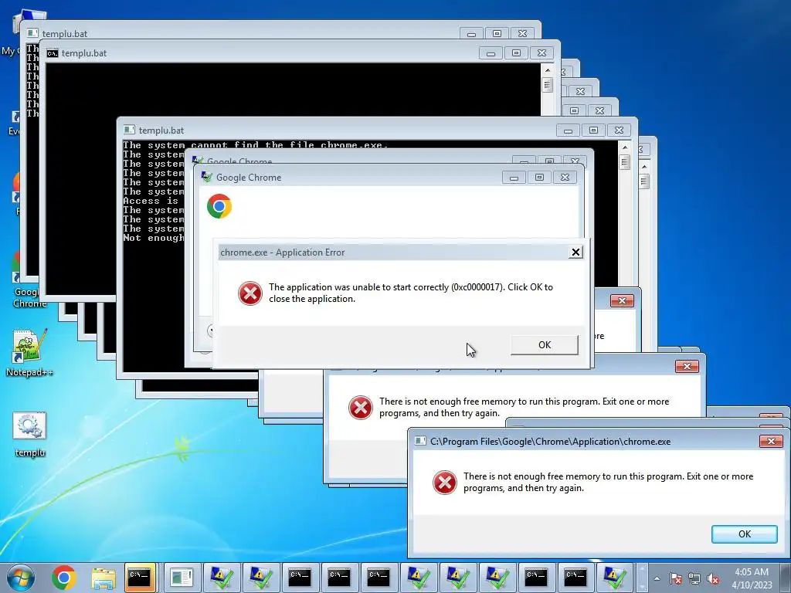Click scroll-up arrow in templu.bat chrome.exe errors window
The width and height of the screenshot is (791, 593).
(625, 147)
